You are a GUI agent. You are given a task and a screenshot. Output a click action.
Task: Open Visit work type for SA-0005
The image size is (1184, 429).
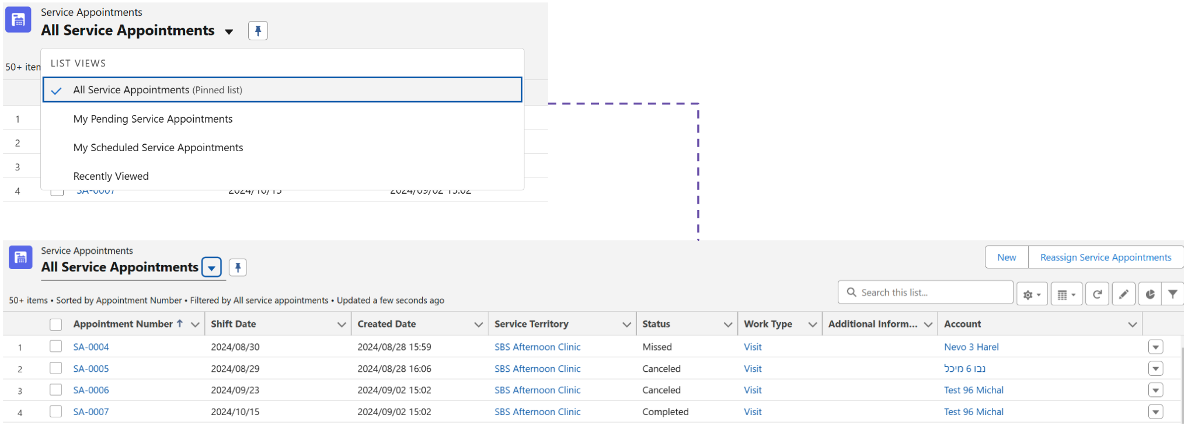[x=753, y=368]
